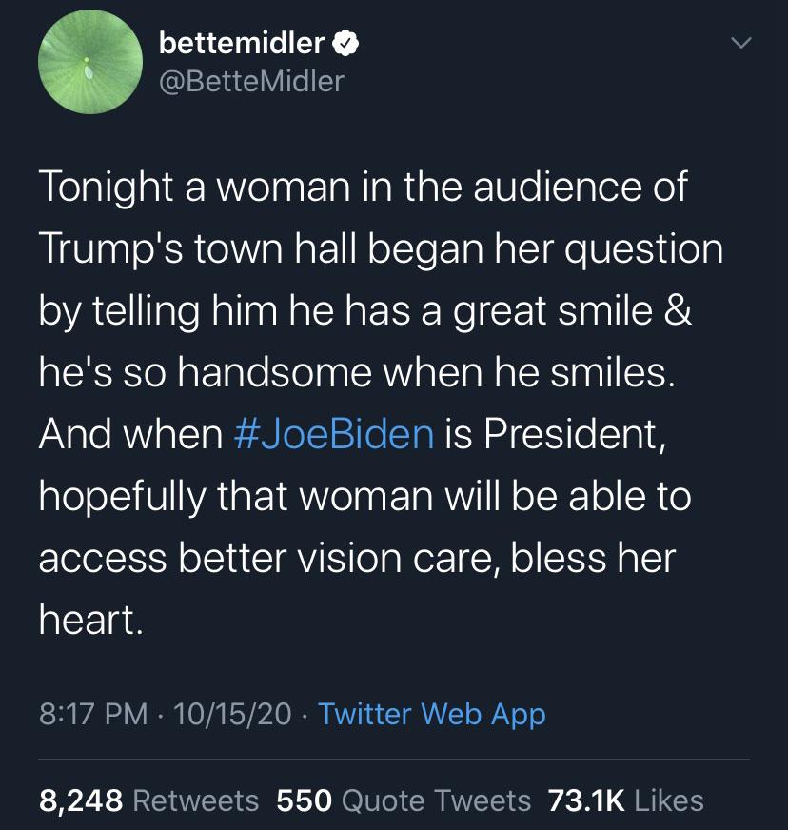Click the 10/15/20 date
Viewport: 788px width, 830px height.
coord(234,713)
